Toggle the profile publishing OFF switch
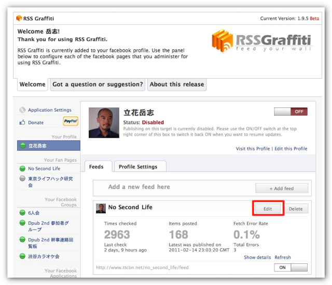The width and height of the screenshot is (332, 285). click(x=290, y=111)
